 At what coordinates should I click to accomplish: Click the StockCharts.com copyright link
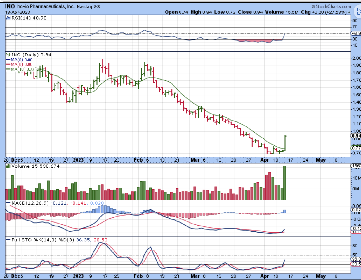click(331, 6)
